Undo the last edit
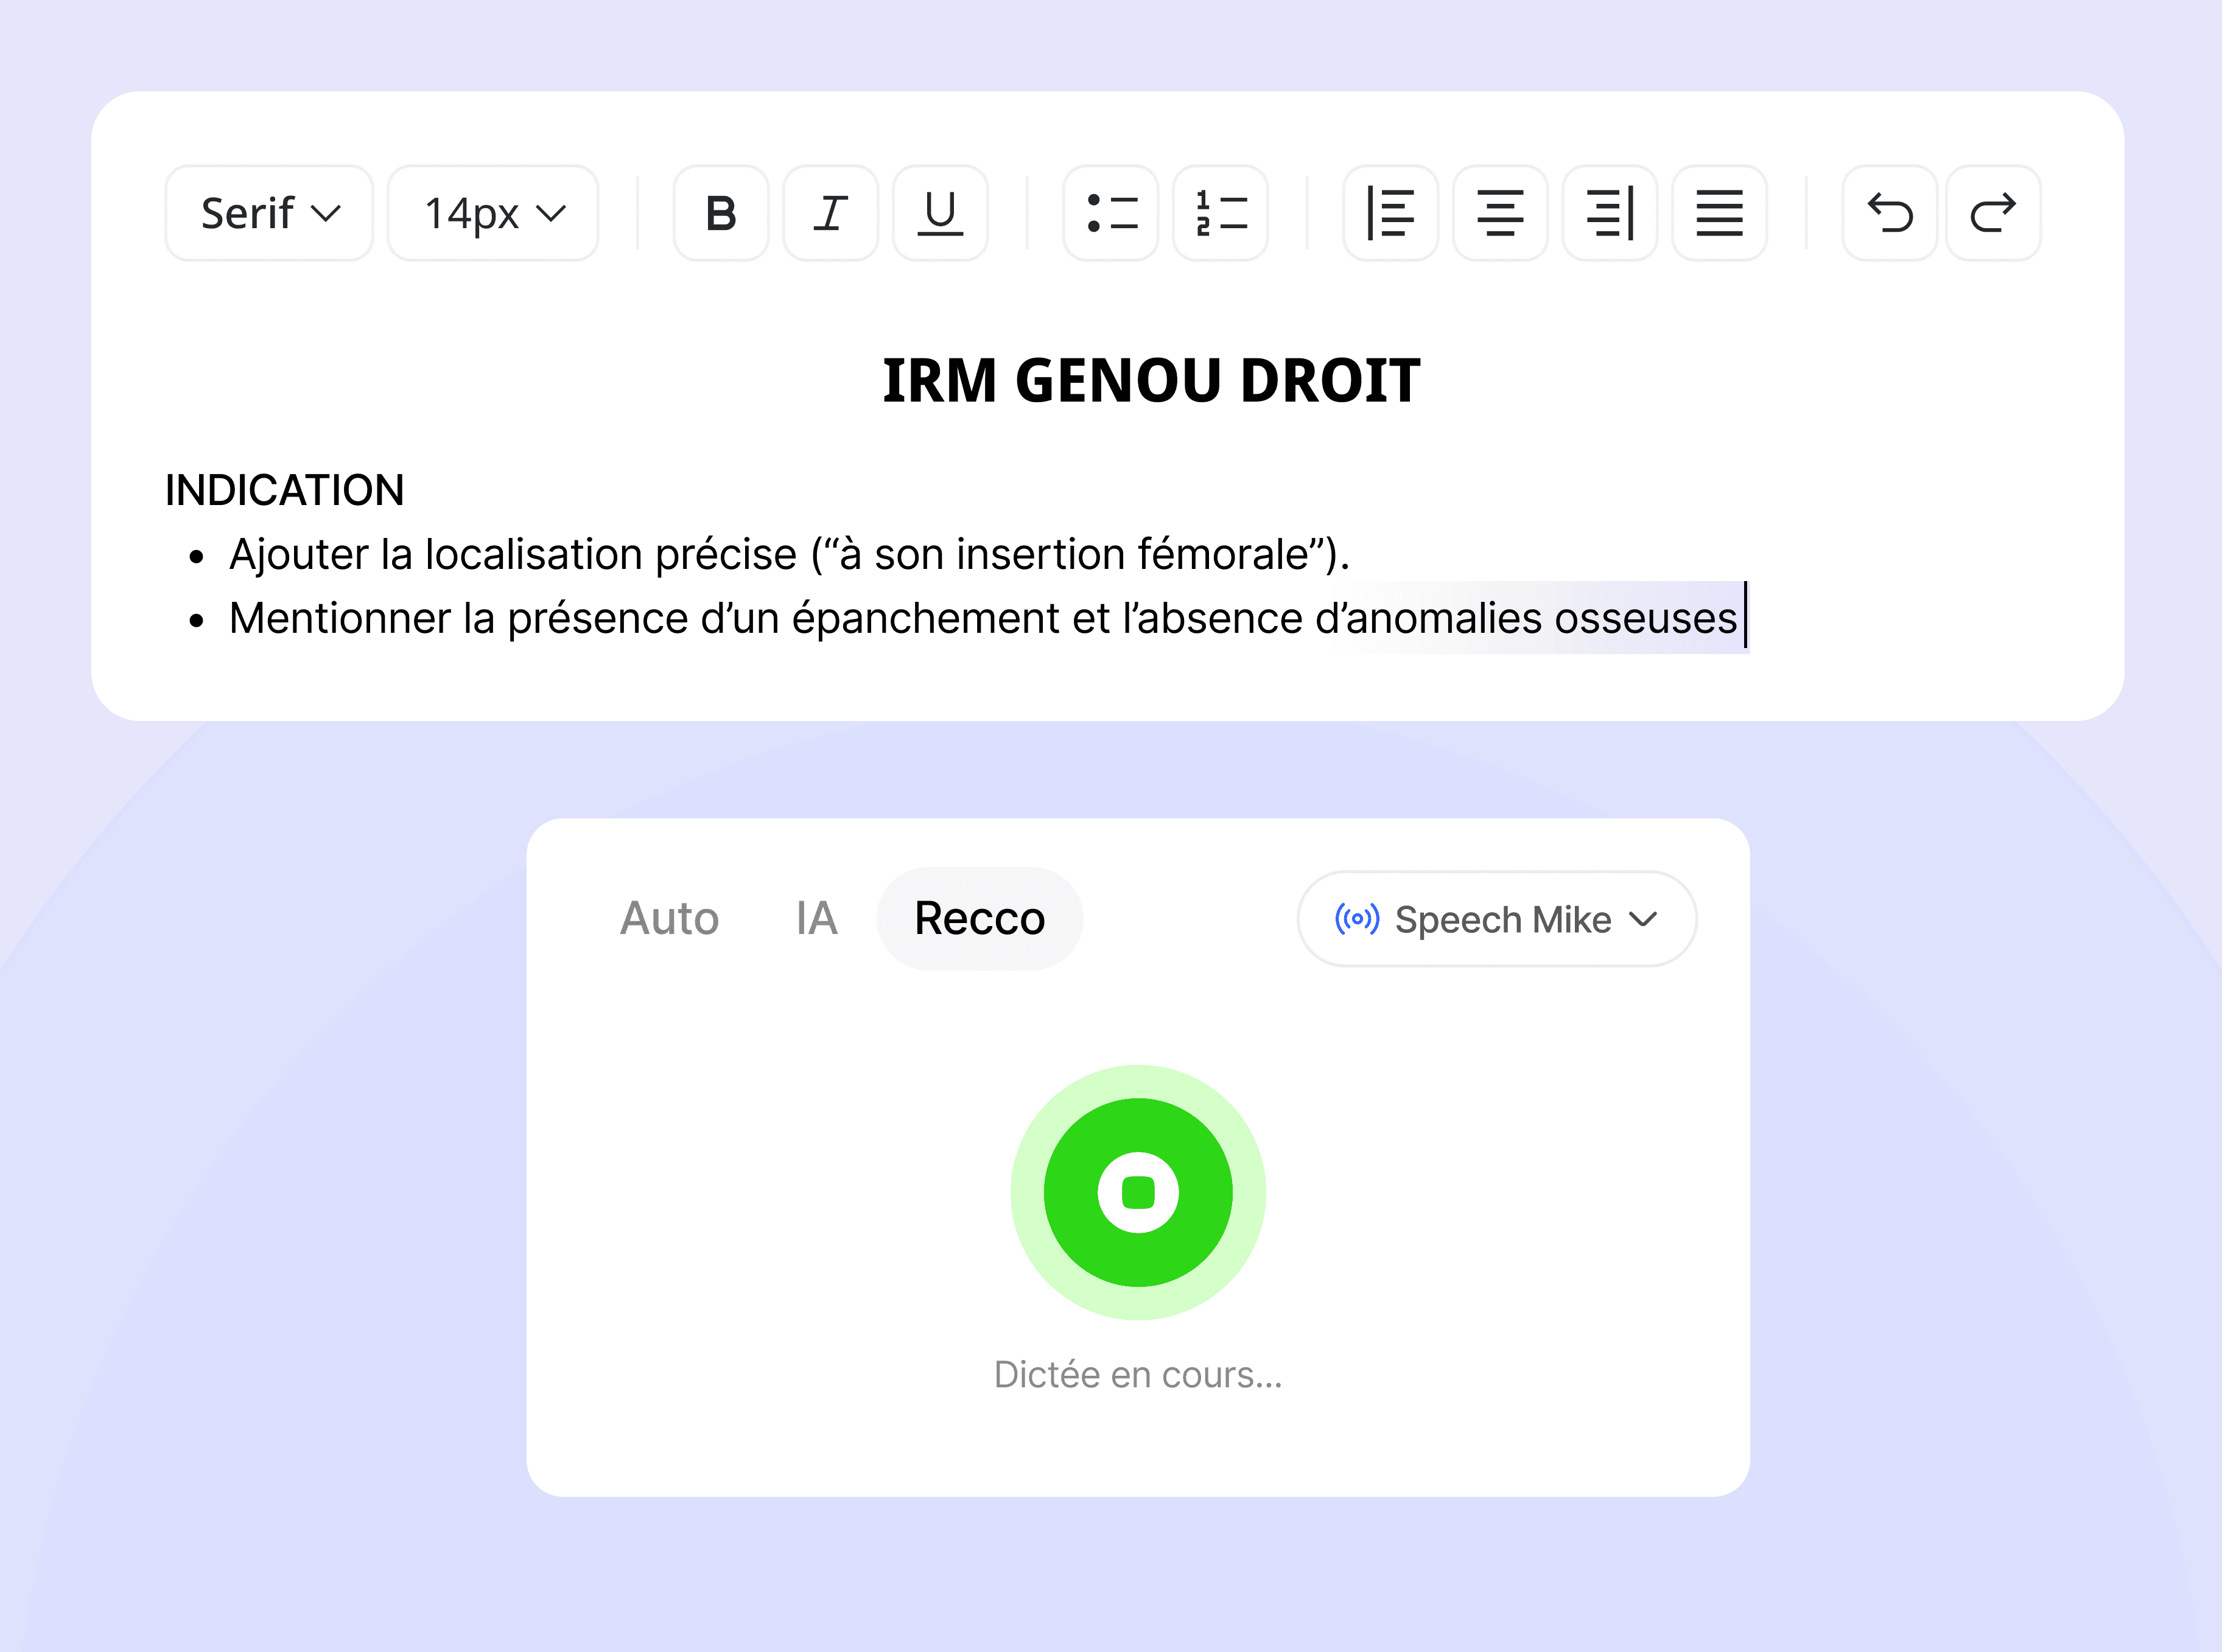 [x=1890, y=213]
